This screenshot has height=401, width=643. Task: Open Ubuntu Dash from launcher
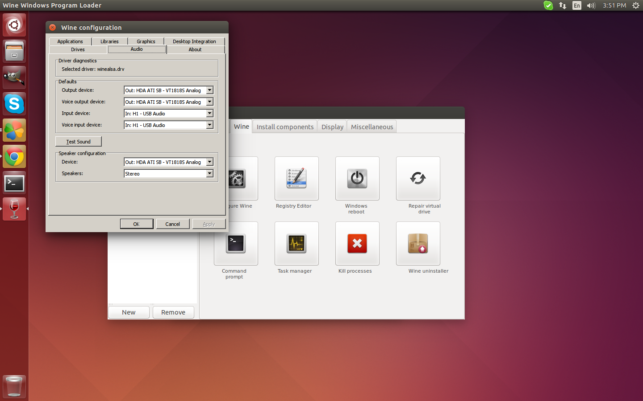tap(14, 25)
